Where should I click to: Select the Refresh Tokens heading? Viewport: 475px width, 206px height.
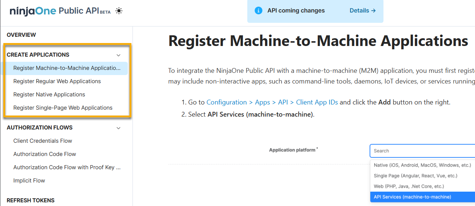(31, 200)
